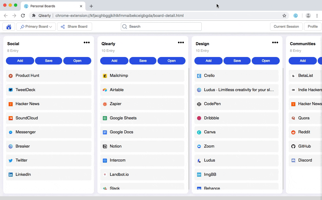Open the BetaList entry in Communities
Viewport: 322px width, 200px height.
pos(305,76)
